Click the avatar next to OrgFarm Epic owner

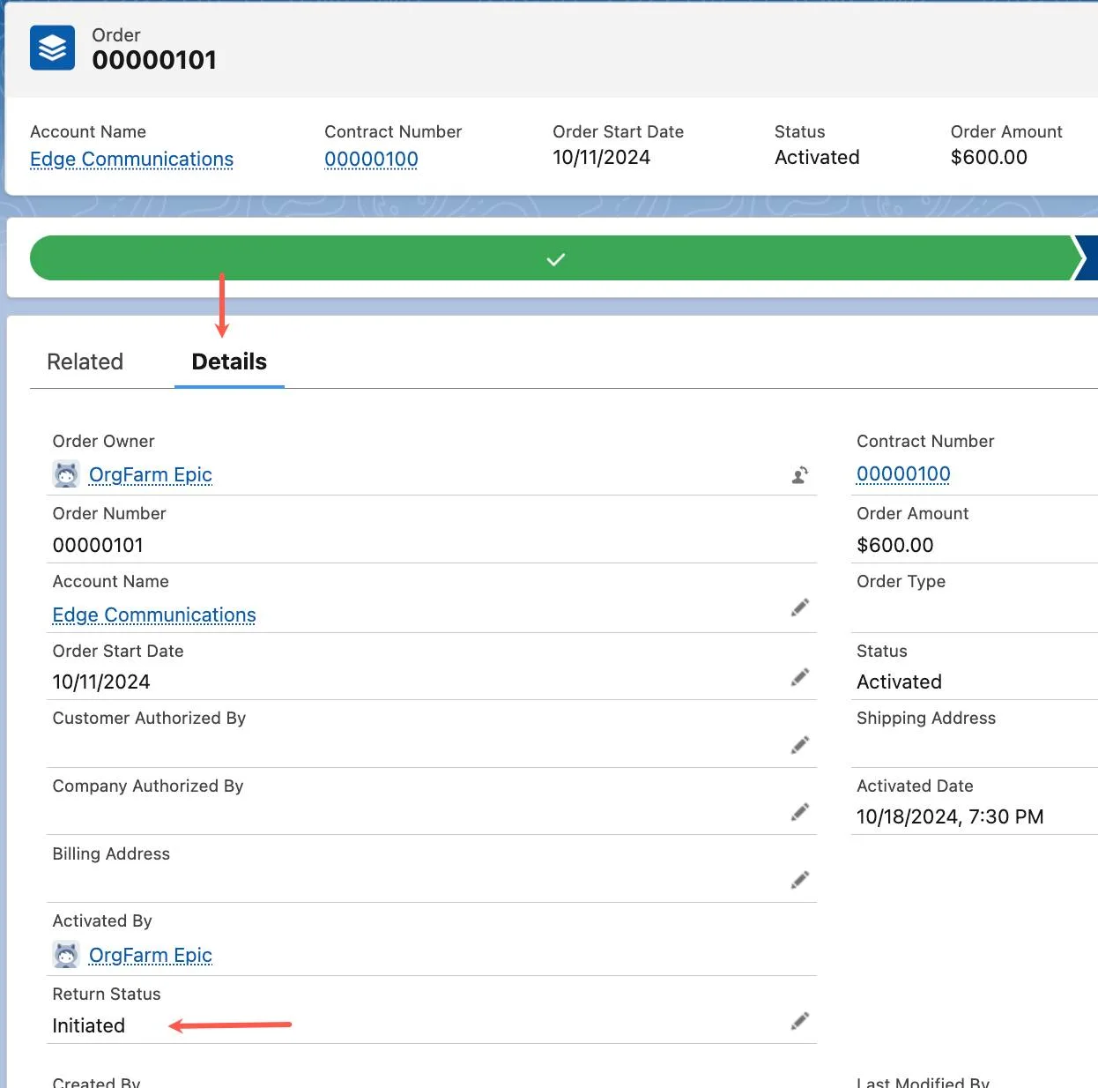point(64,473)
